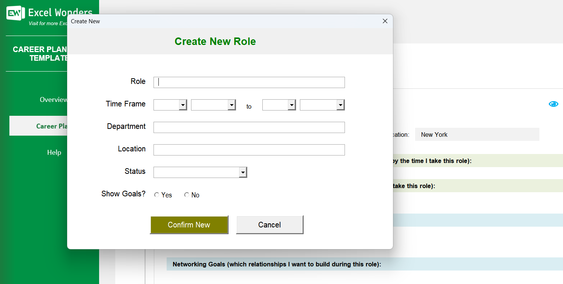Expand the second Time Frame dropdown
Viewport: 563px width, 284px height.
tap(232, 105)
